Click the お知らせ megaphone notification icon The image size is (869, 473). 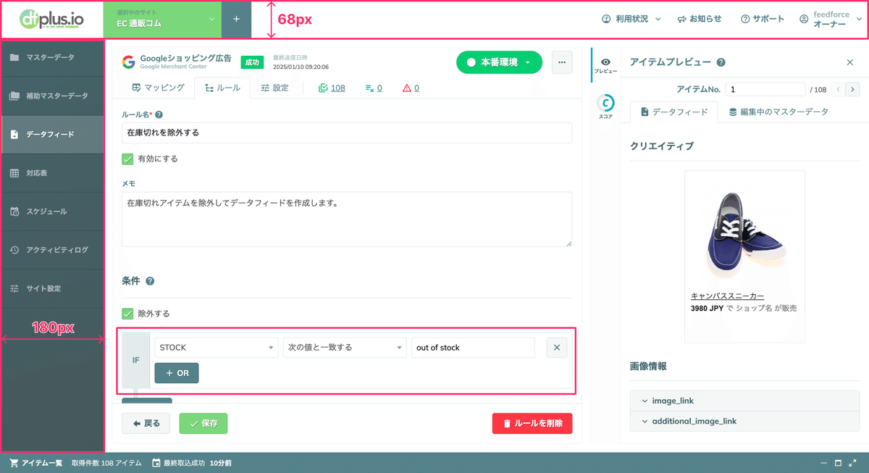[x=683, y=18]
